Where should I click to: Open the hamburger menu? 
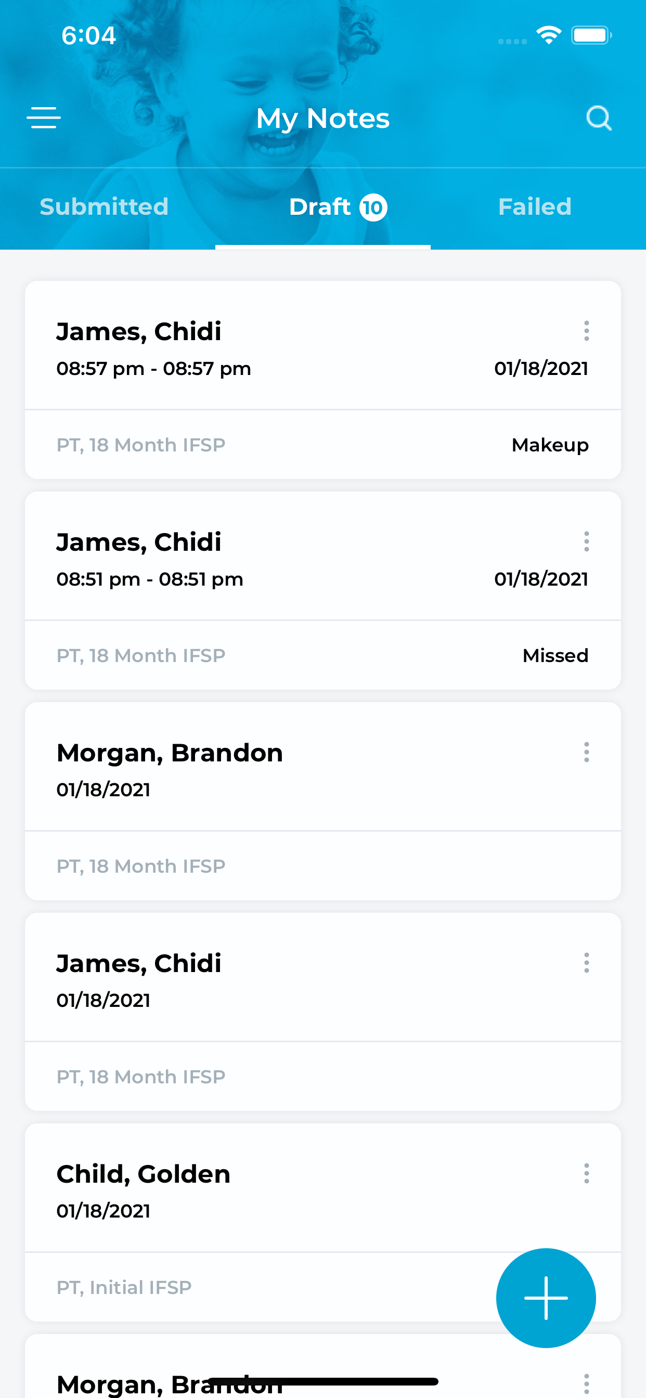pos(43,118)
